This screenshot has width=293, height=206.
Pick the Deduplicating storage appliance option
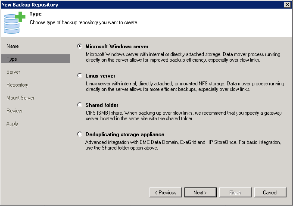tap(80, 134)
